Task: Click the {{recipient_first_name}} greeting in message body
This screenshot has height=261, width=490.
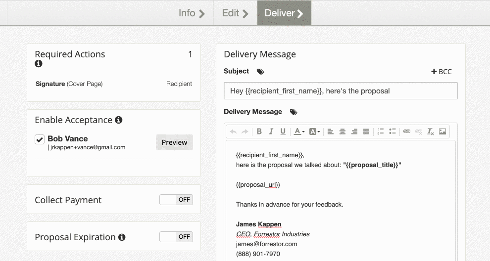Action: [270, 155]
